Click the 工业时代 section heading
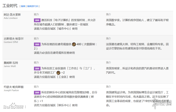176x112 pixels. (x=10, y=5)
